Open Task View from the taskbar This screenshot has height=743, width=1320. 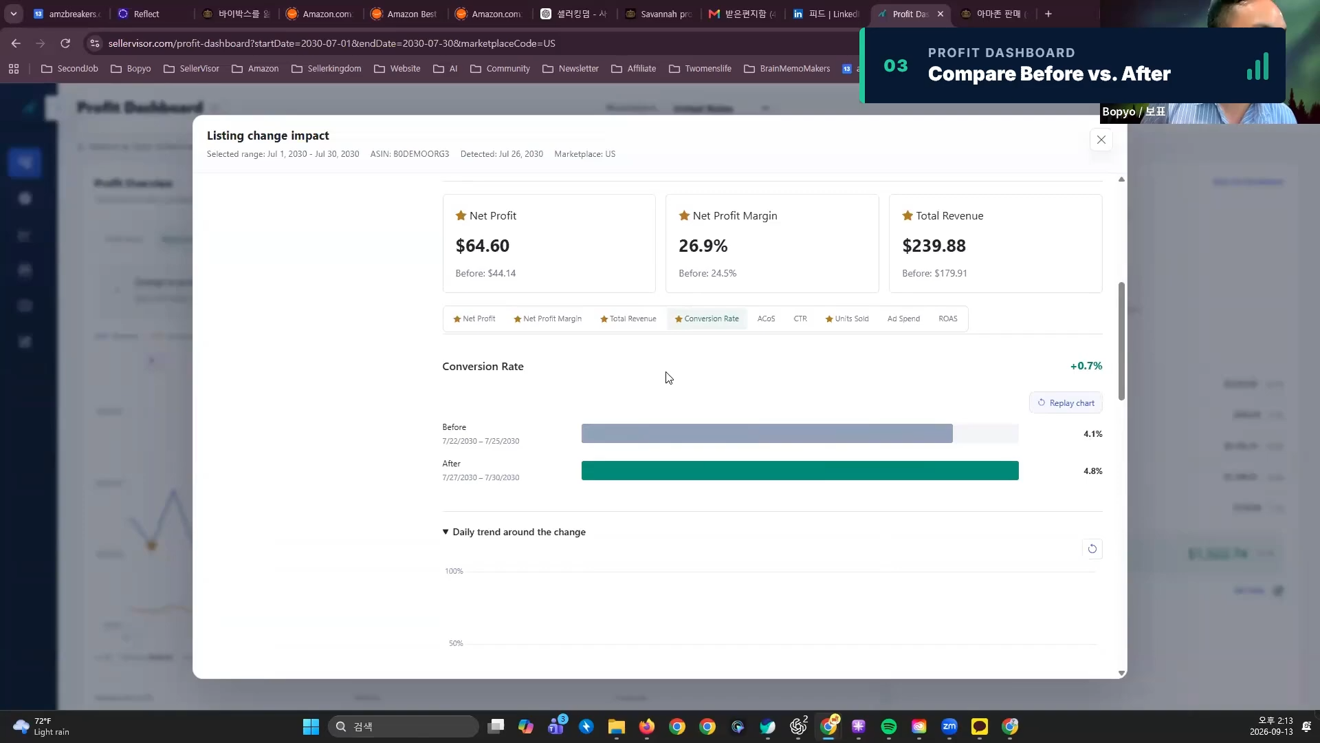tap(496, 726)
